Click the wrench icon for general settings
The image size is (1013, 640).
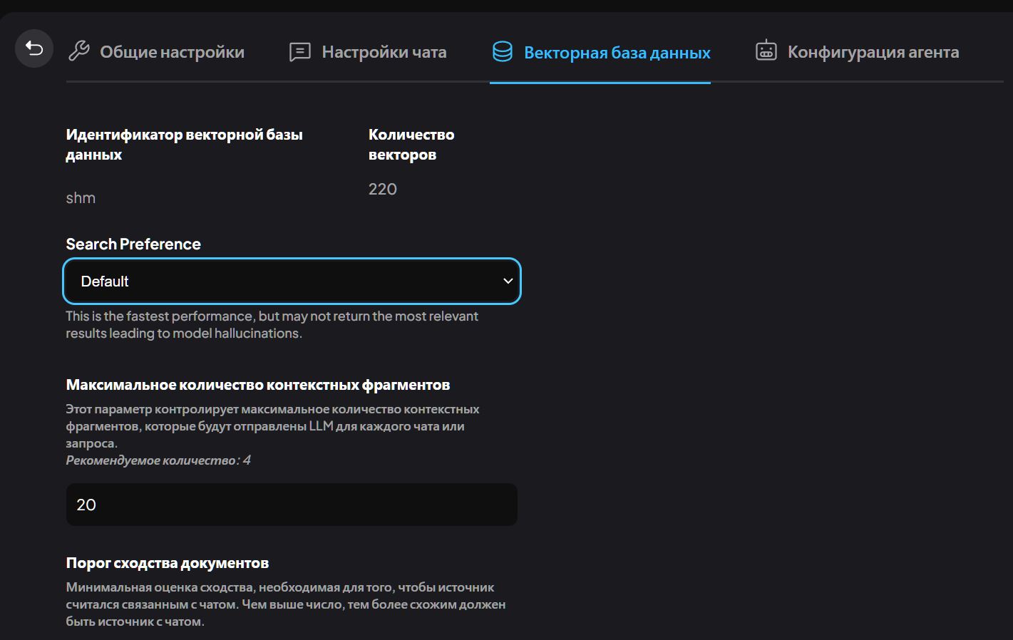[x=78, y=51]
